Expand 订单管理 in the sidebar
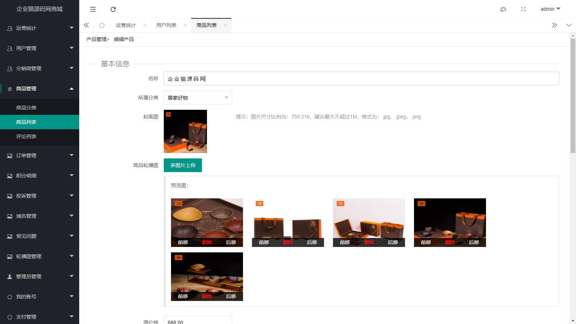Viewport: 576px width, 324px height. (x=40, y=156)
